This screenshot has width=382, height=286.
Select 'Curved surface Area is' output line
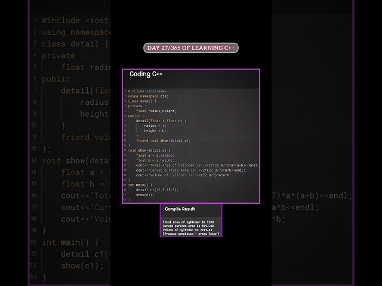188,226
